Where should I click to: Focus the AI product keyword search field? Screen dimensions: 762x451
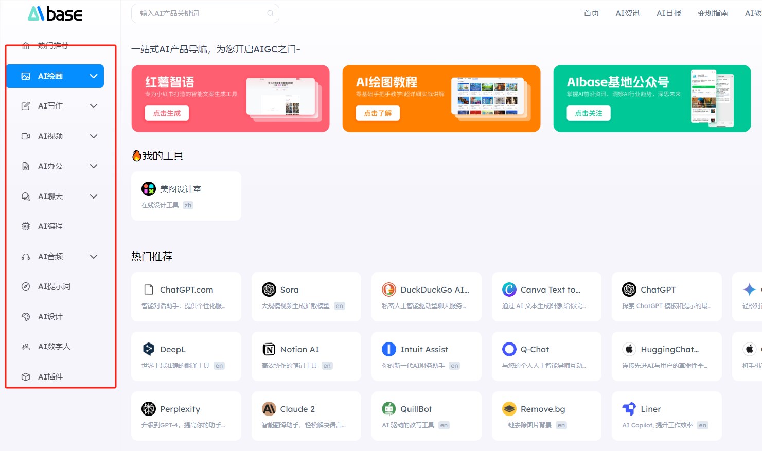[205, 13]
